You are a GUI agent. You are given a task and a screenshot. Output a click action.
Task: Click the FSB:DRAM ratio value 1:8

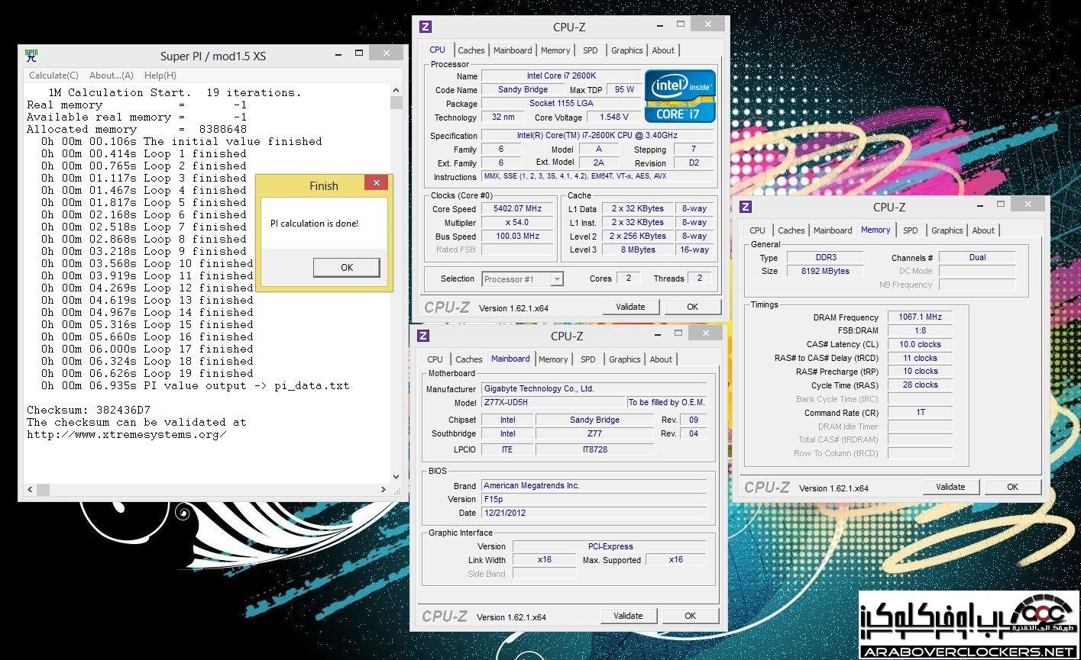(x=921, y=331)
